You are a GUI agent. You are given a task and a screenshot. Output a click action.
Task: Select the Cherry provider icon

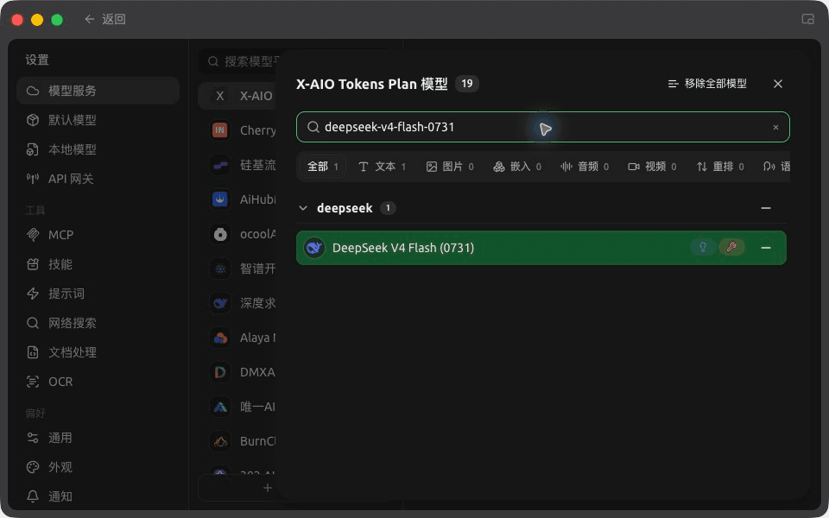(x=220, y=130)
